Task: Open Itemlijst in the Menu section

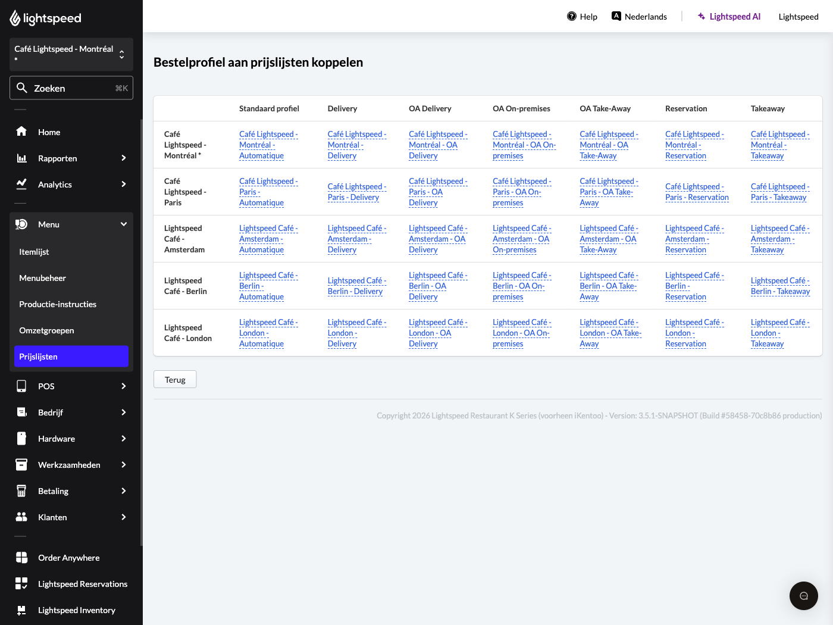Action: tap(71, 252)
